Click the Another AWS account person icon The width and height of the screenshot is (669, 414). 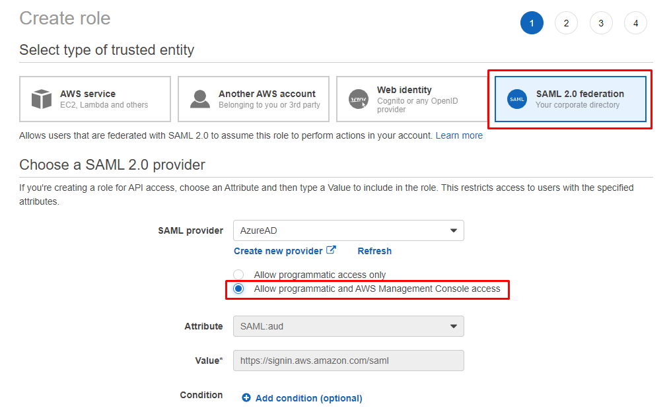pos(200,99)
